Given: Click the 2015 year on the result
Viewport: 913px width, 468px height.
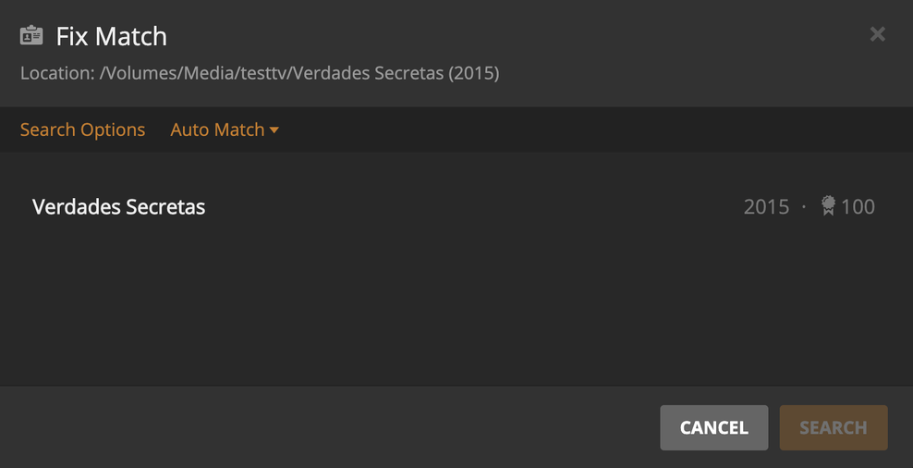Looking at the screenshot, I should (x=766, y=206).
